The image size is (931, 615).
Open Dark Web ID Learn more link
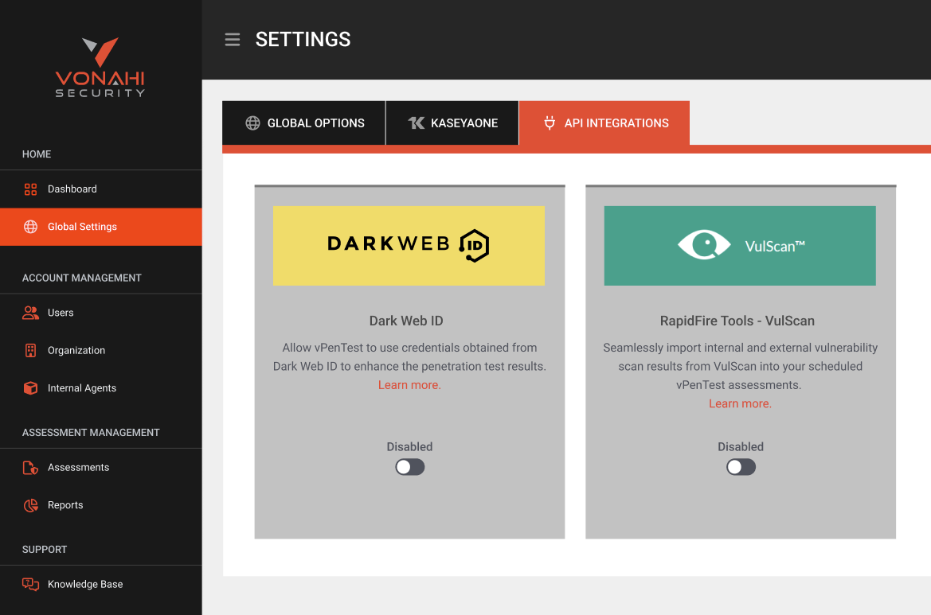pos(409,385)
